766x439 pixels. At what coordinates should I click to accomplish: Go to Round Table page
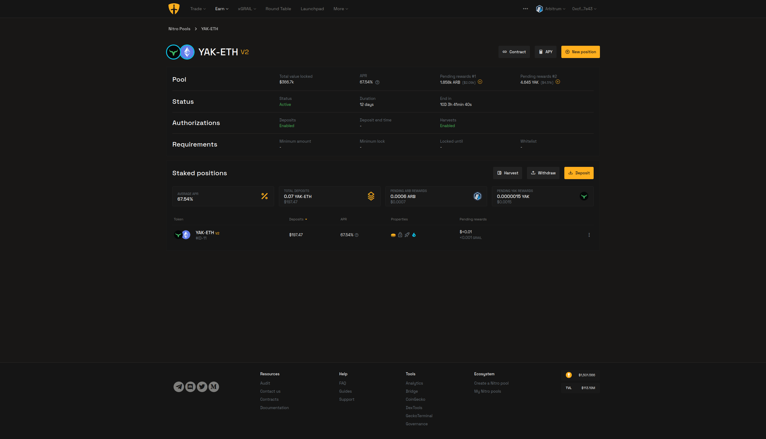pyautogui.click(x=278, y=9)
